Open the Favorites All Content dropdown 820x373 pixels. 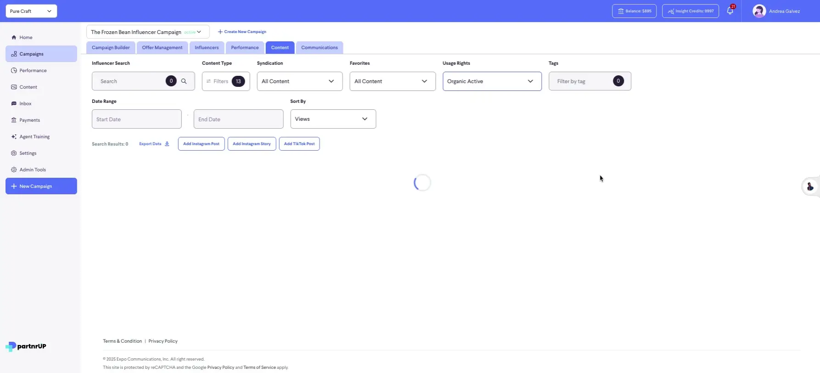coord(393,81)
